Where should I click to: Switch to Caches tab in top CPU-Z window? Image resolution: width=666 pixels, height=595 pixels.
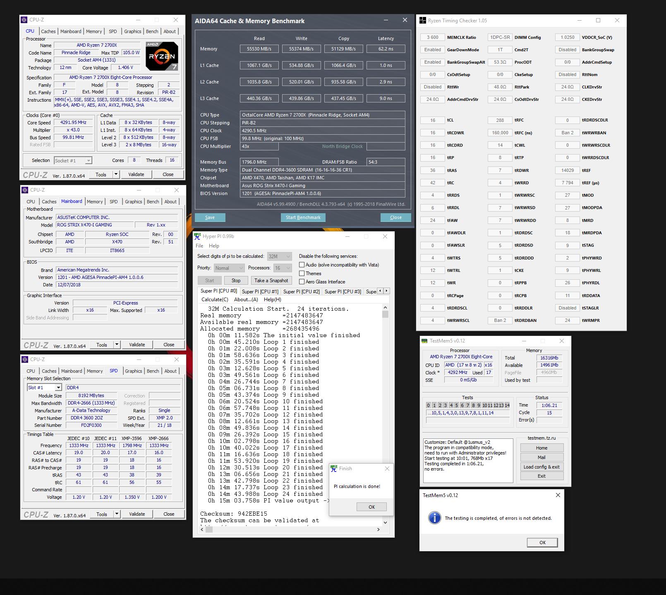point(48,31)
